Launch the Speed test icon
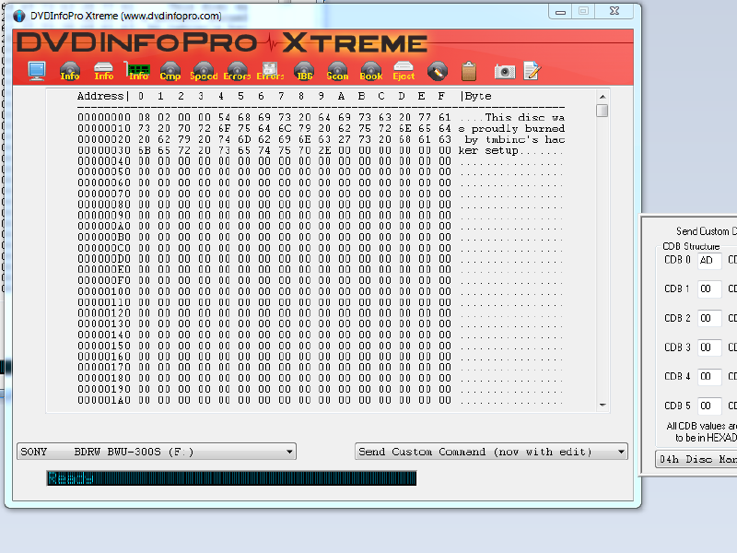737x553 pixels. tap(204, 70)
